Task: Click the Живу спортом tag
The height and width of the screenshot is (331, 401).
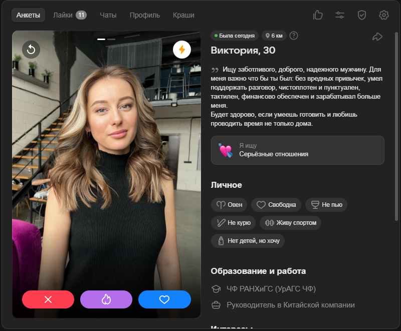Action: (291, 223)
